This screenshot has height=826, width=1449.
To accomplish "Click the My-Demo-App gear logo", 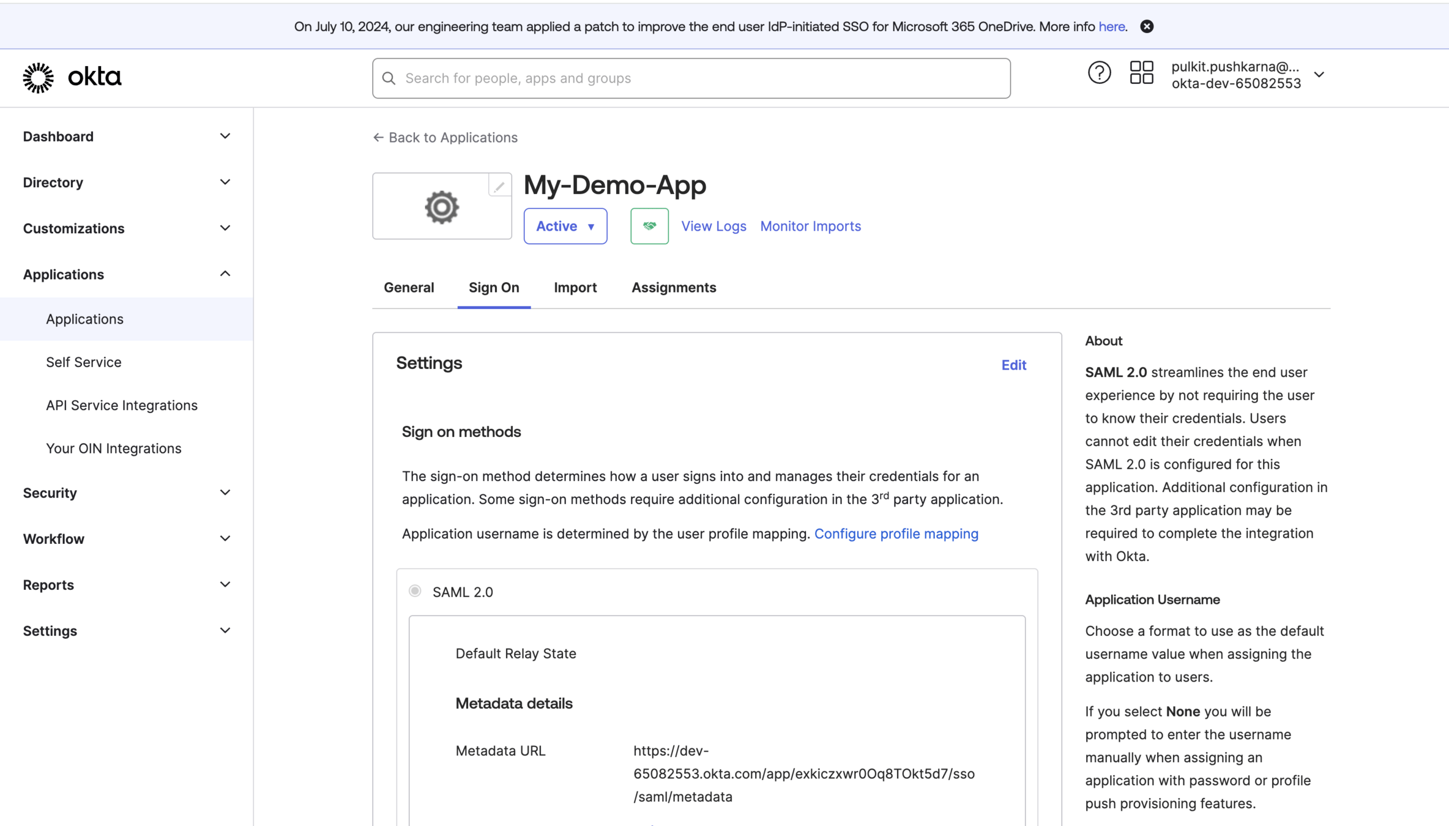I will pyautogui.click(x=442, y=207).
